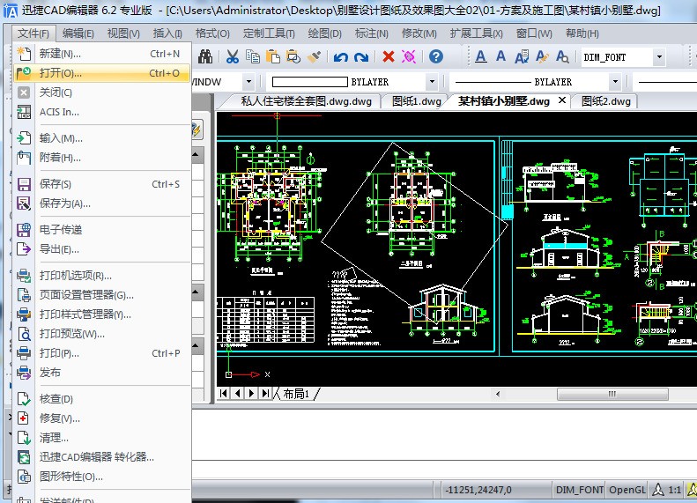Viewport: 697px width, 503px height.
Task: Choose 电子传递 menu entry
Action: coord(102,230)
